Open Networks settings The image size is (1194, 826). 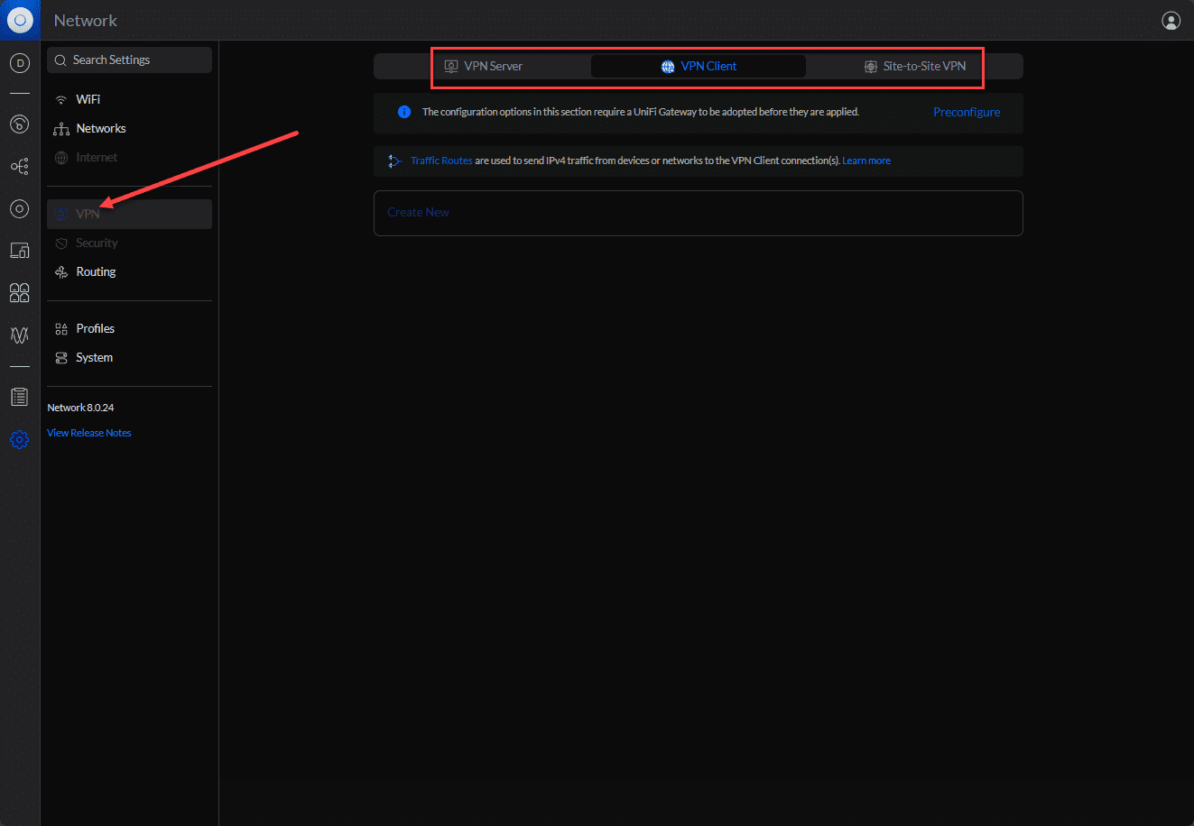click(130, 128)
